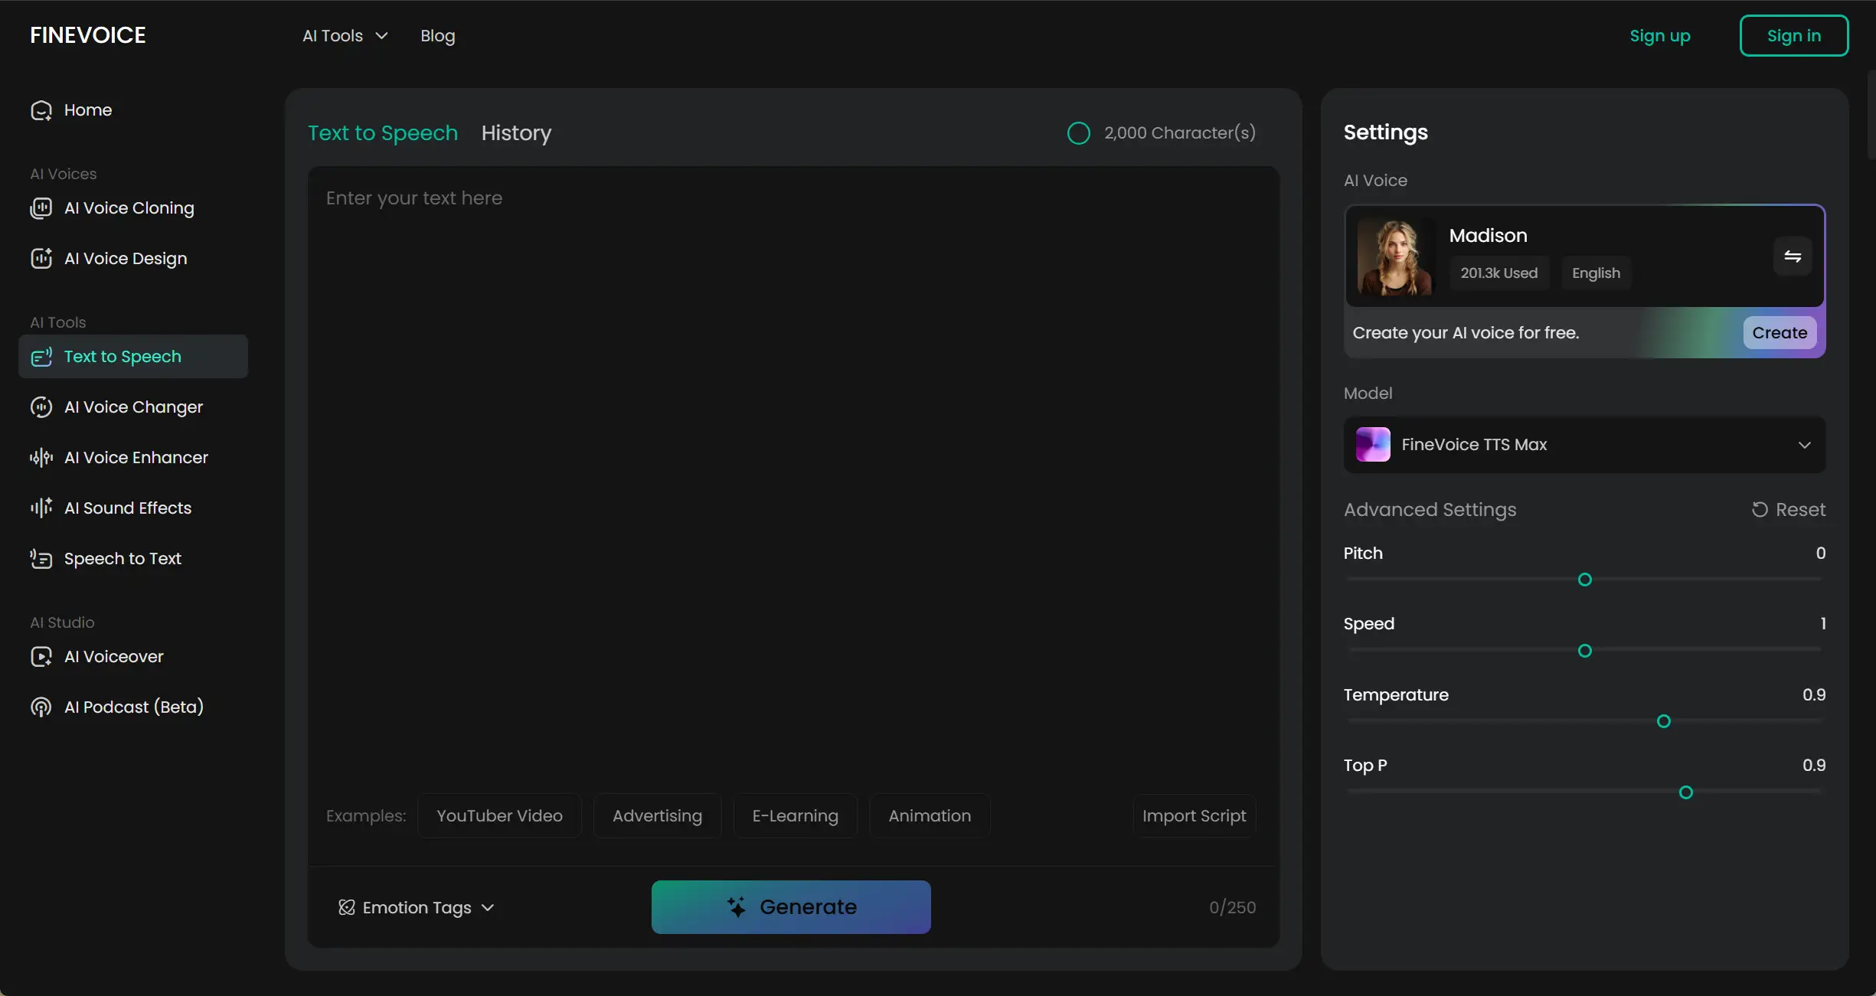The width and height of the screenshot is (1876, 996).
Task: Click the AI Voice Cloning sidebar icon
Action: [41, 208]
